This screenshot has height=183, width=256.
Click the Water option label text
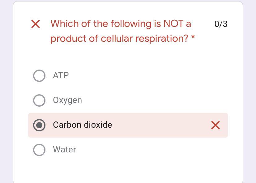click(65, 150)
